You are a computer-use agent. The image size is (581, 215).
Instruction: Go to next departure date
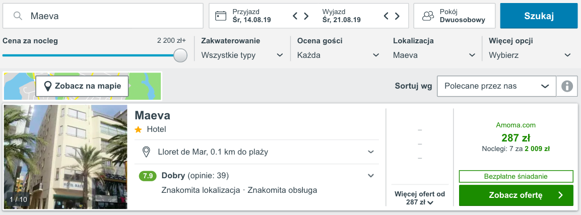pos(397,16)
